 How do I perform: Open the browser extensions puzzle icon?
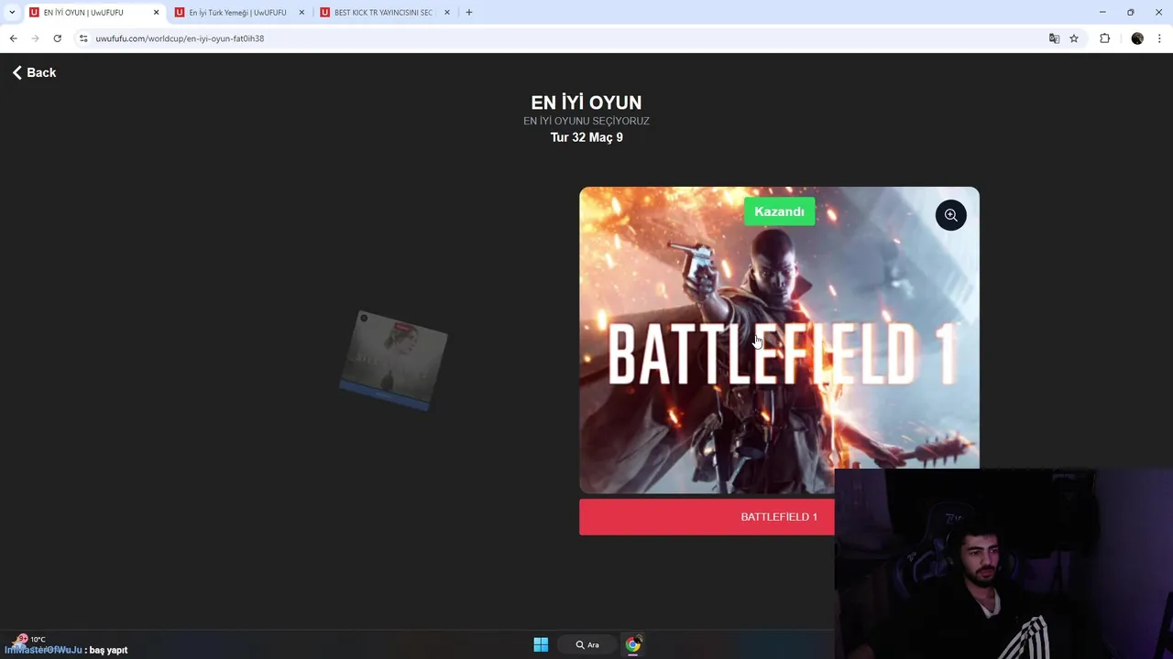[x=1104, y=38]
